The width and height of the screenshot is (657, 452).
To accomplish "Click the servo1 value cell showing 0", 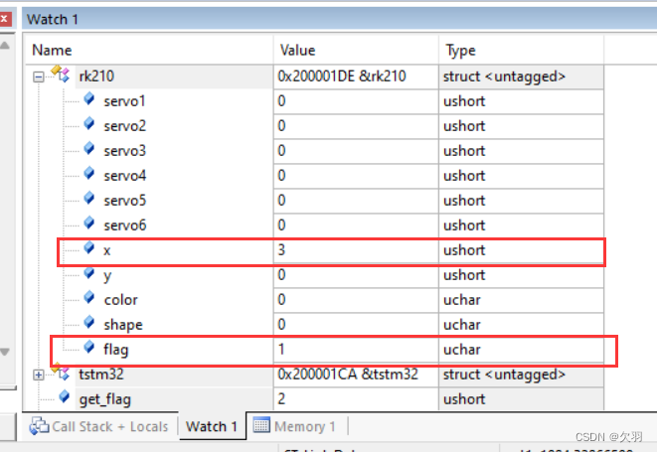I will pyautogui.click(x=356, y=101).
